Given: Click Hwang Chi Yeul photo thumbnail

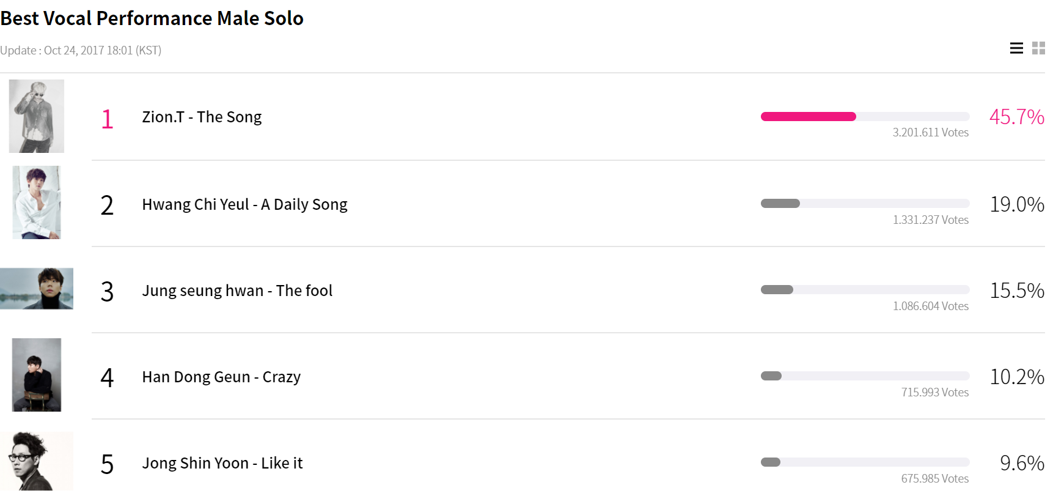Looking at the screenshot, I should pos(37,202).
